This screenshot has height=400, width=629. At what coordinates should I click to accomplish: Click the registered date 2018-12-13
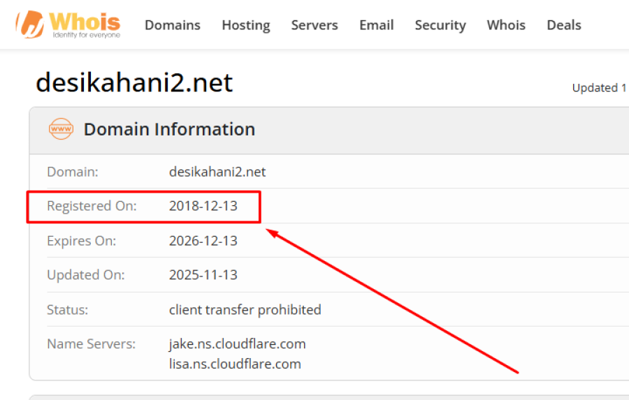pyautogui.click(x=203, y=206)
